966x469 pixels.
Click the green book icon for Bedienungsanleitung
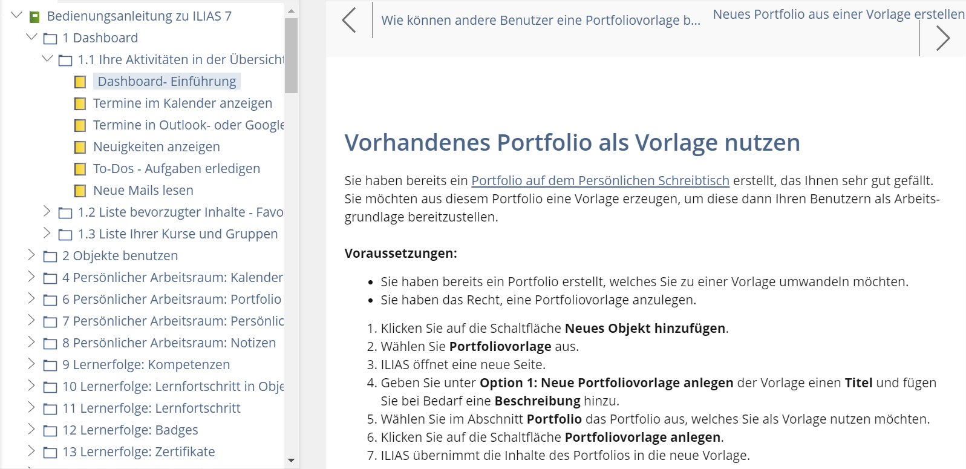click(35, 17)
